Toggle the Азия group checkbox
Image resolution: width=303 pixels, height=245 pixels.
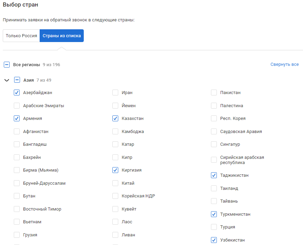click(17, 80)
